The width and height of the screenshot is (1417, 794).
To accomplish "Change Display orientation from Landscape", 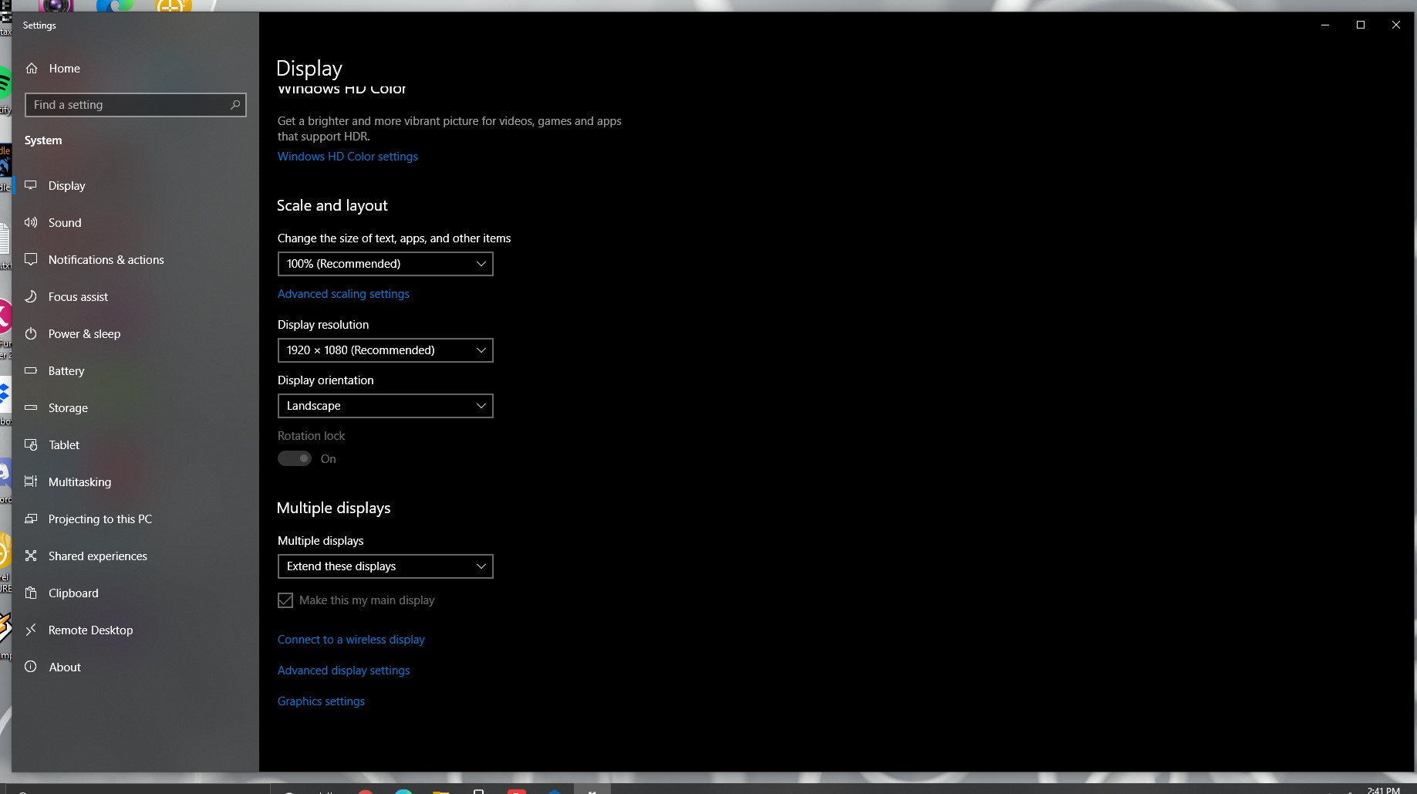I will pyautogui.click(x=385, y=406).
